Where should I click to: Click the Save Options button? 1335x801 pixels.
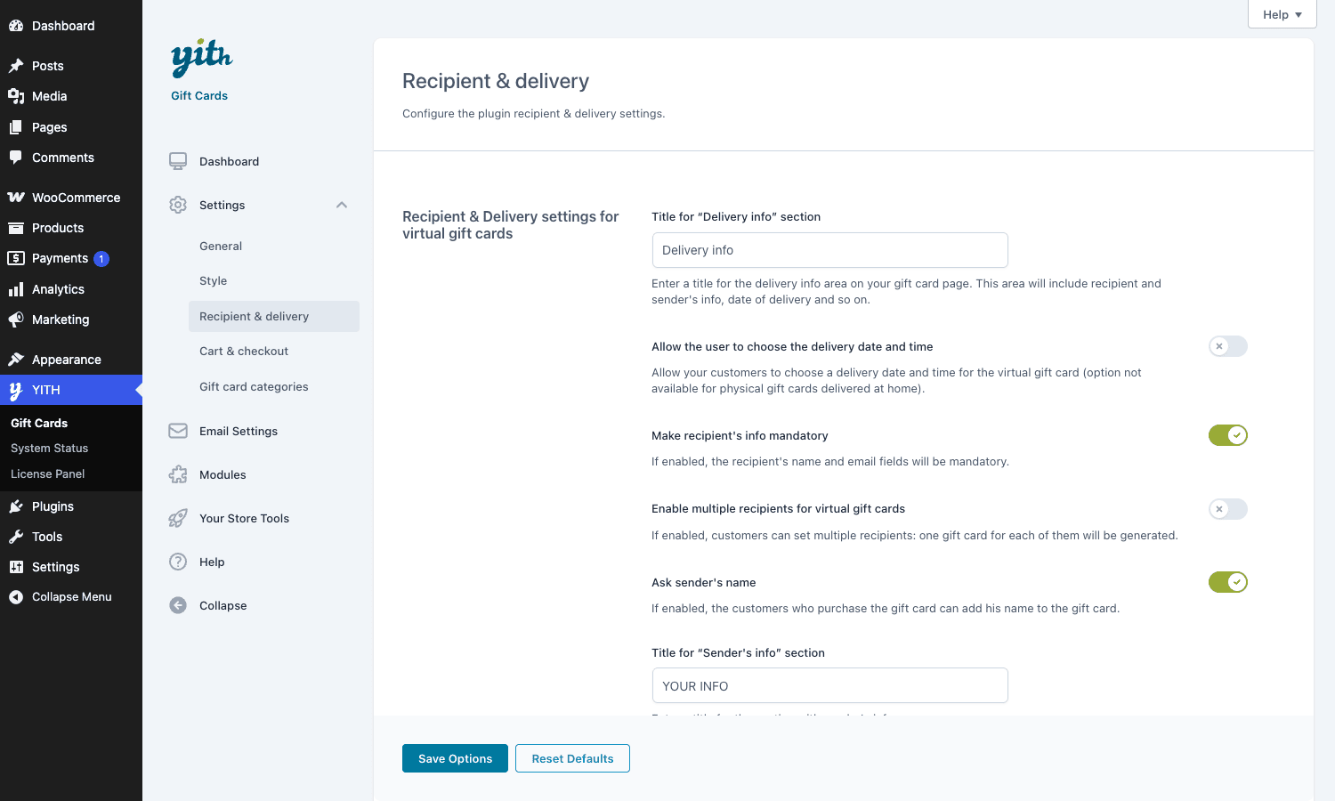(x=455, y=758)
